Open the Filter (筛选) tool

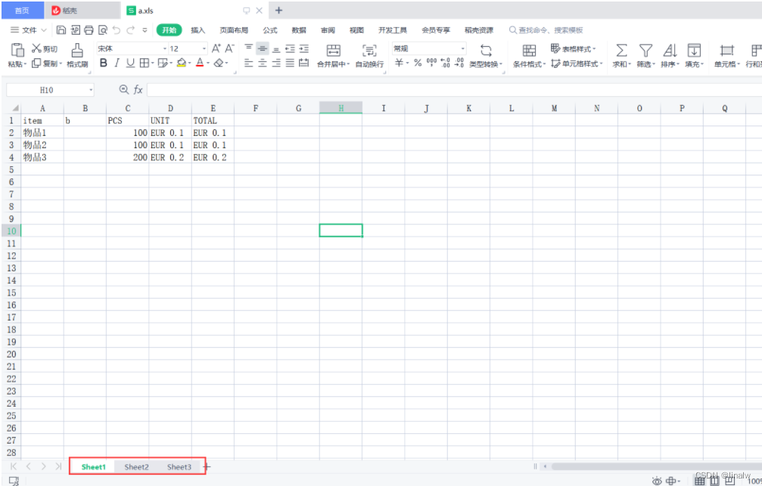click(x=645, y=50)
